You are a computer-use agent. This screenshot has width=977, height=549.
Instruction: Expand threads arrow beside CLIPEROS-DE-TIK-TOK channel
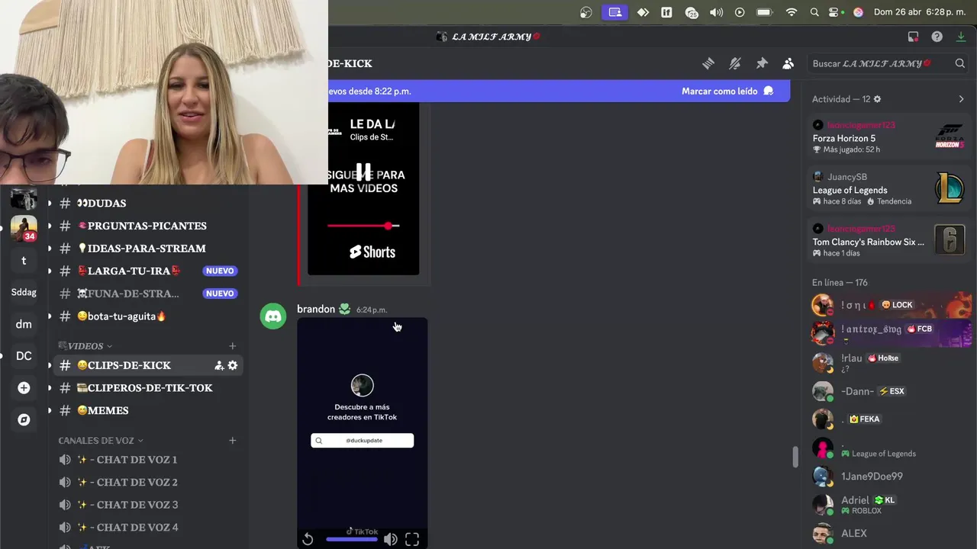(x=50, y=387)
